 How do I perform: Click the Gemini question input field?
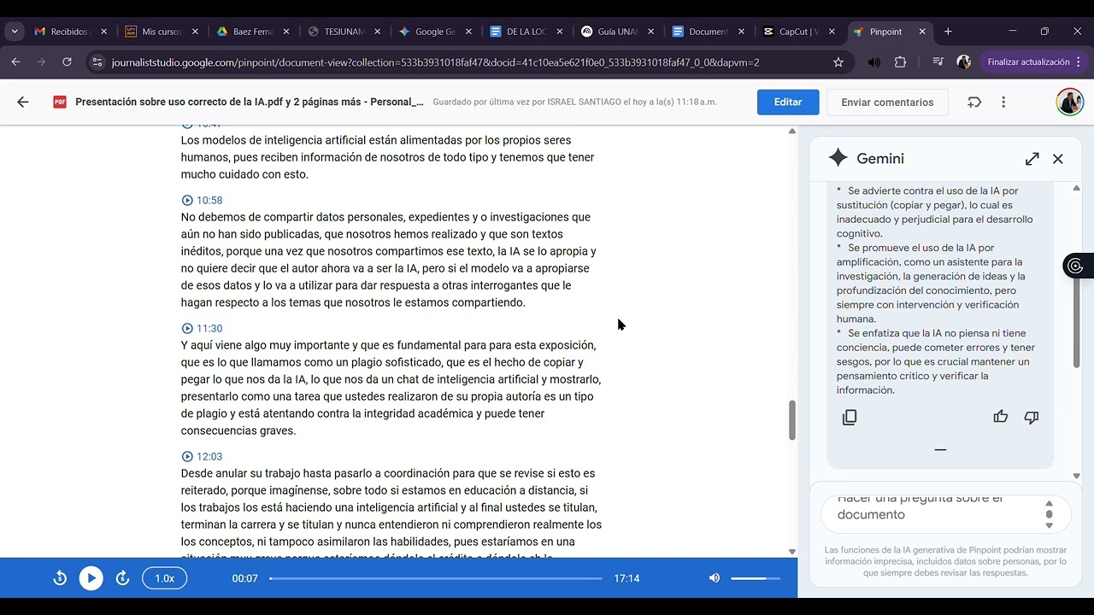934,514
